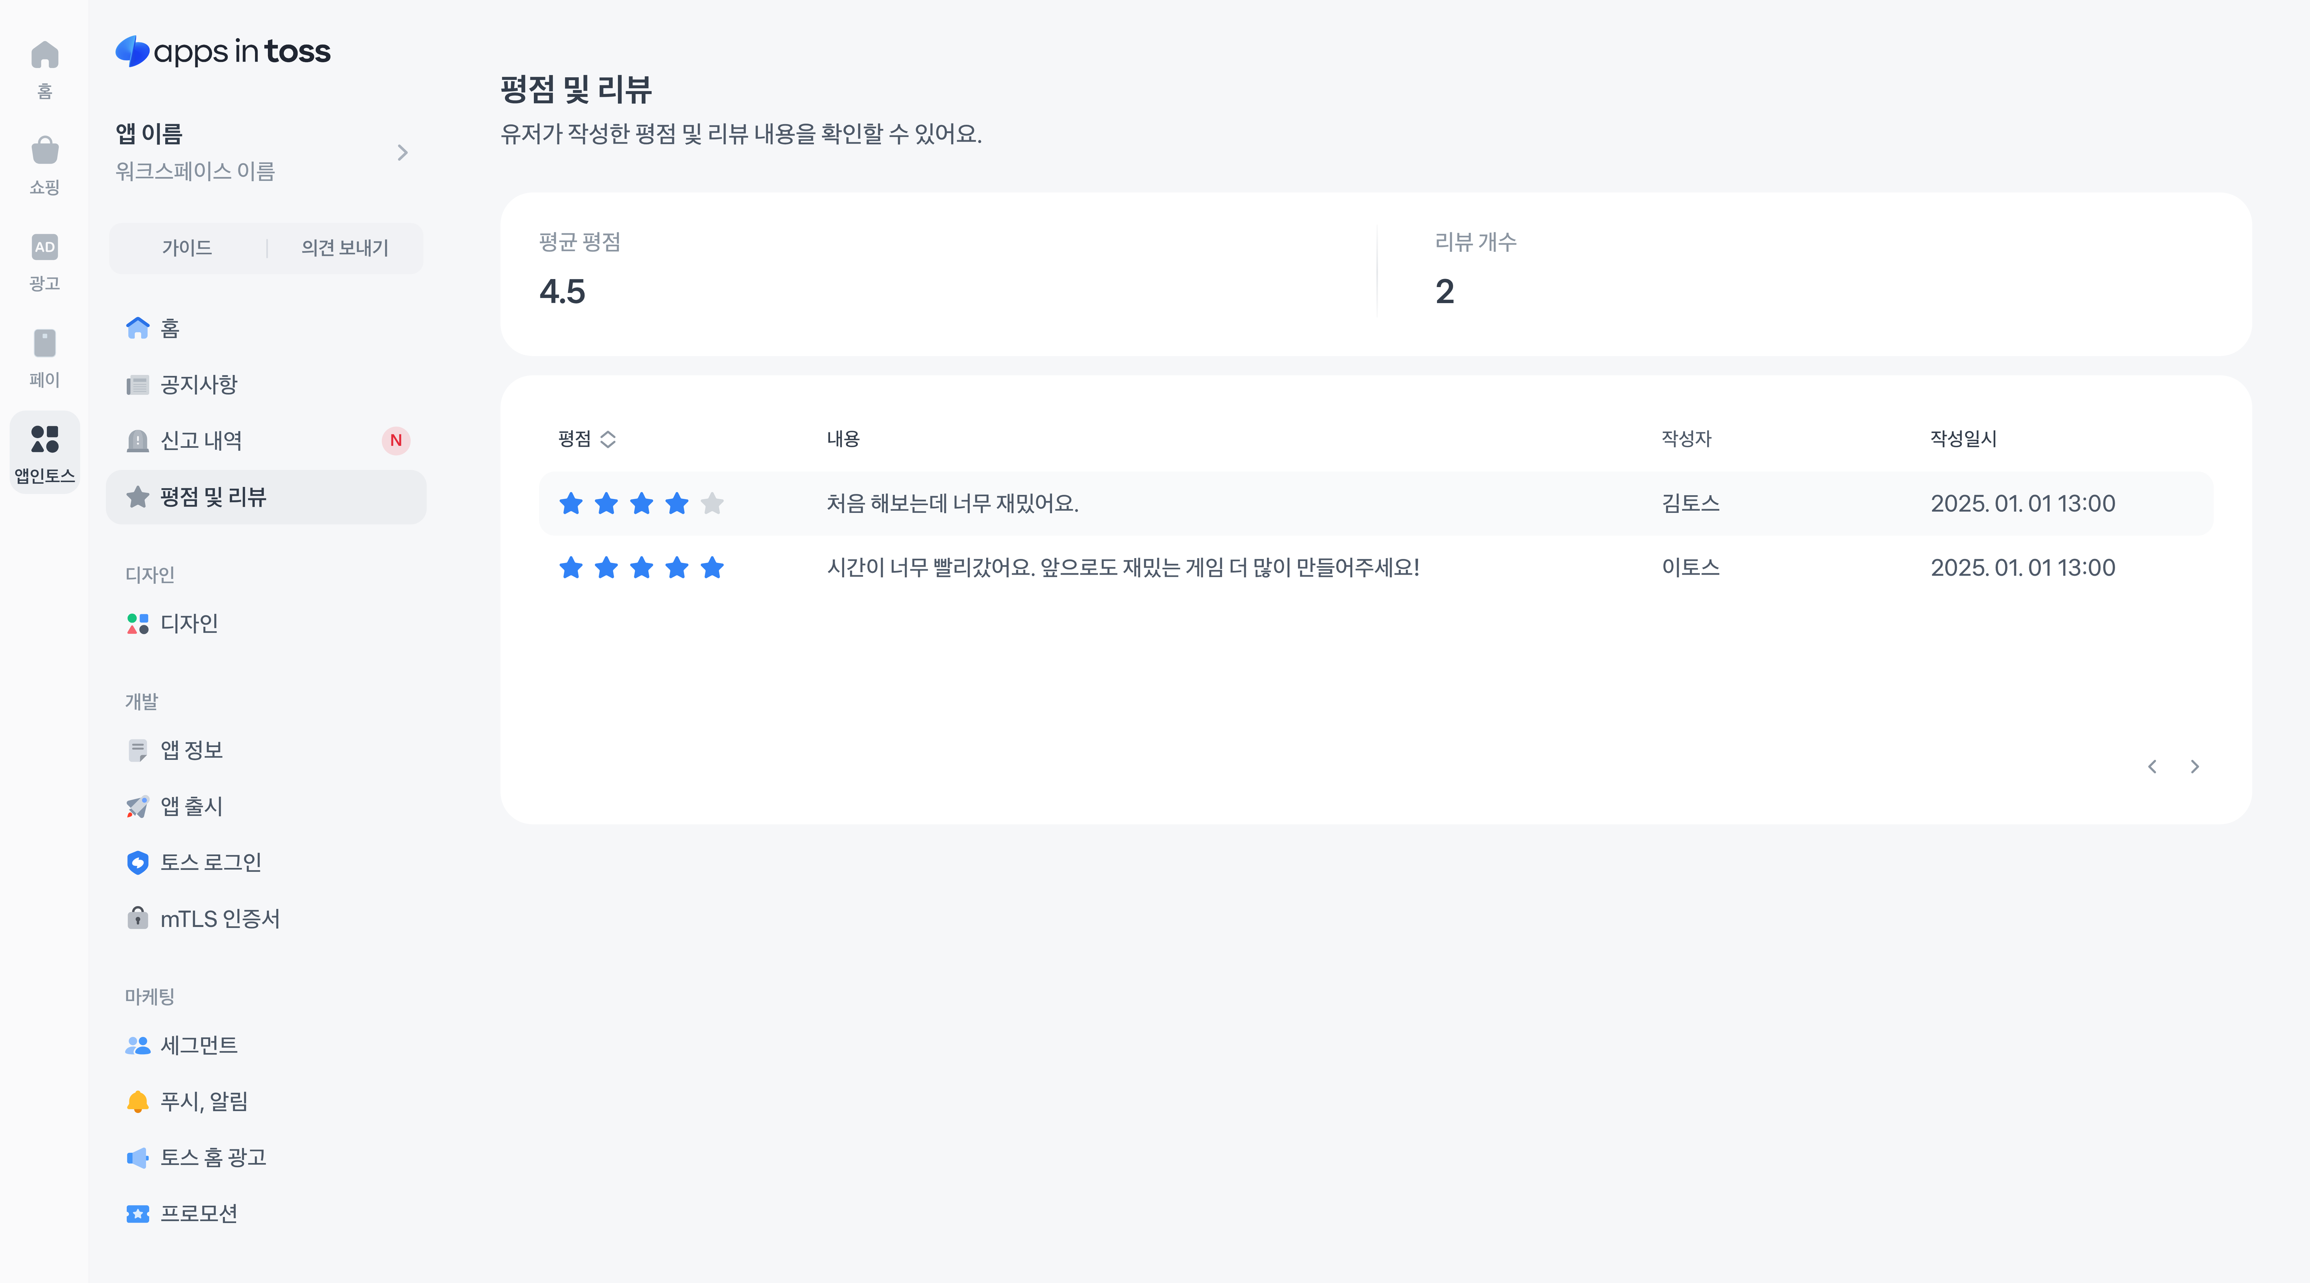Click the red N badge on 신고 내역
This screenshot has width=2310, height=1283.
395,440
